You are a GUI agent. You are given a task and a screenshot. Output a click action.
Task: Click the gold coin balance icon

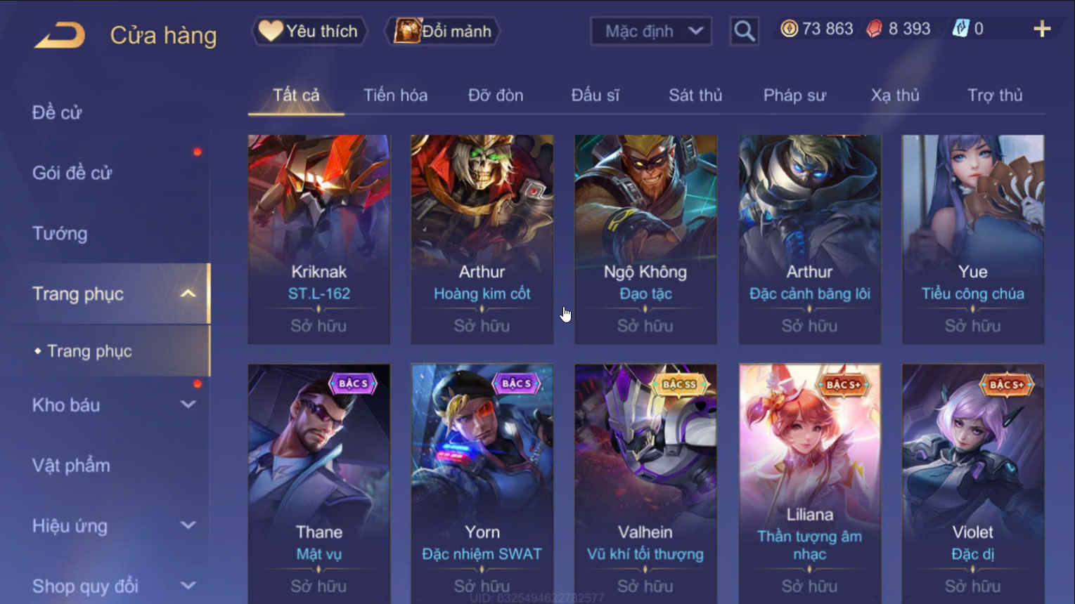789,29
